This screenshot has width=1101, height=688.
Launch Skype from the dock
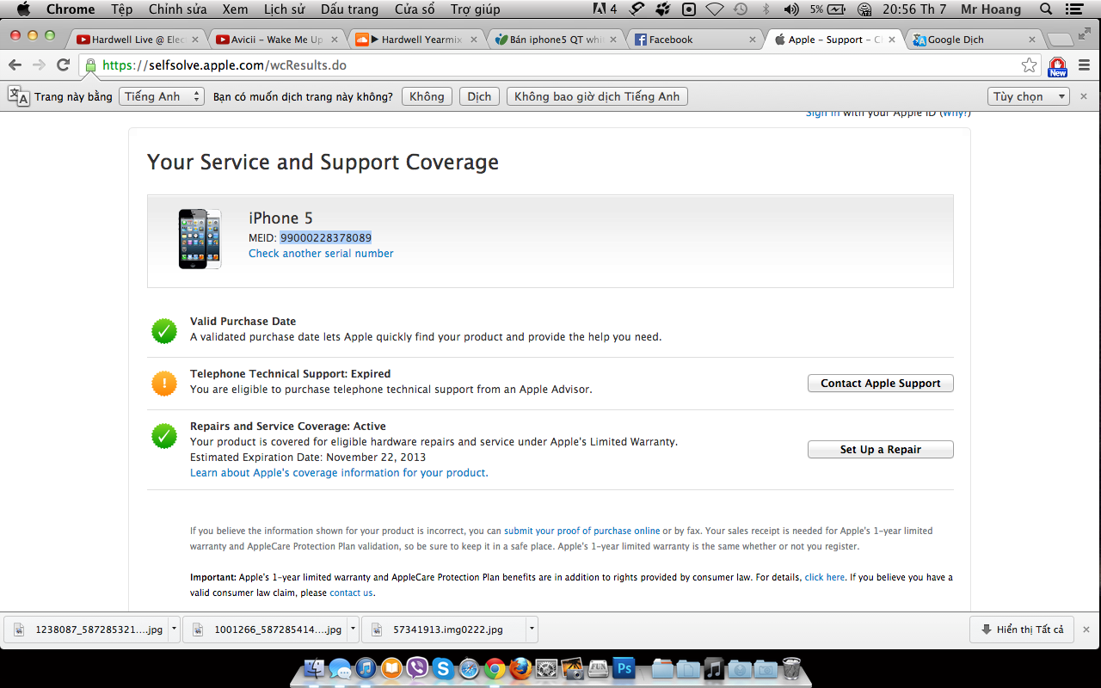[443, 668]
